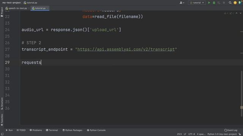This screenshot has height=136, width=243.
Task: Go to the next highlighted error arrow
Action: coord(240,13)
